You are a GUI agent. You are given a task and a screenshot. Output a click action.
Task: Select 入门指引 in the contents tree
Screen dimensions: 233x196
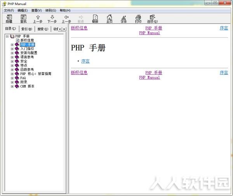pos(27,49)
